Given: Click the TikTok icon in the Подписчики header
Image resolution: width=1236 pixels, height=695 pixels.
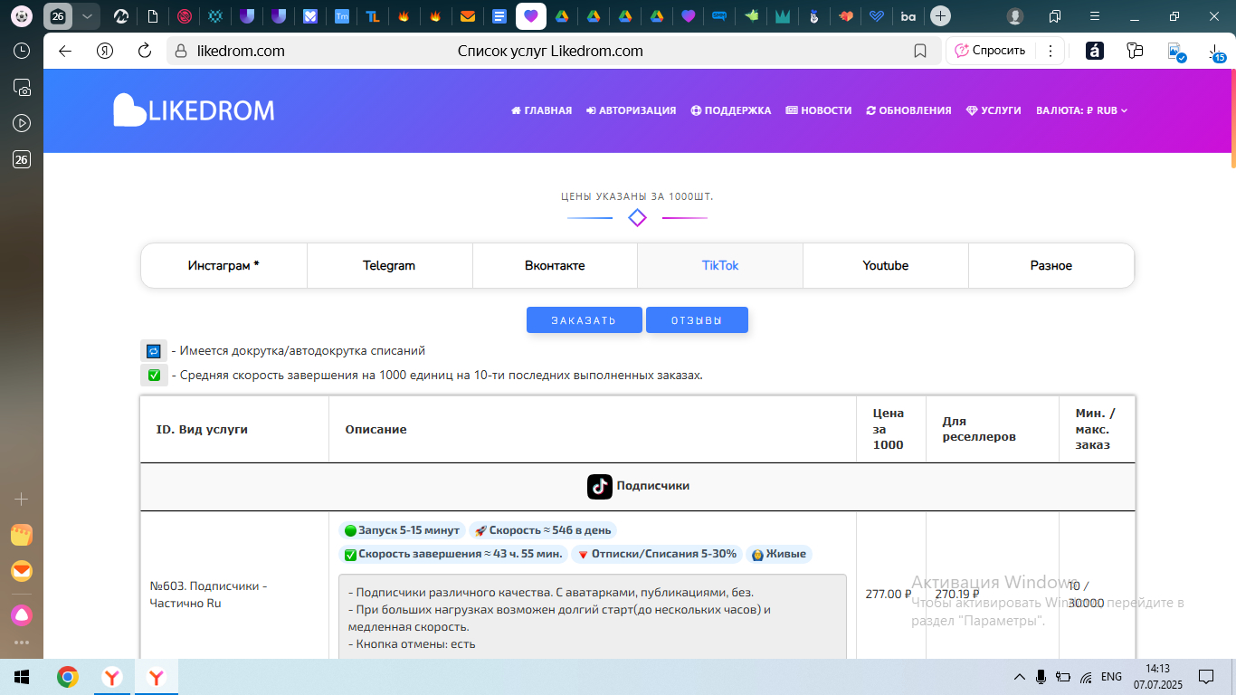Looking at the screenshot, I should click(x=600, y=487).
